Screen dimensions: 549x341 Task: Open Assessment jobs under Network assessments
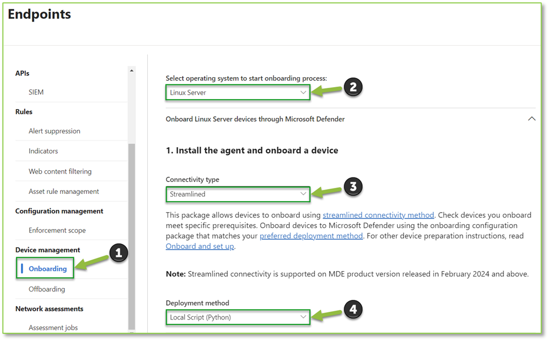(x=53, y=328)
